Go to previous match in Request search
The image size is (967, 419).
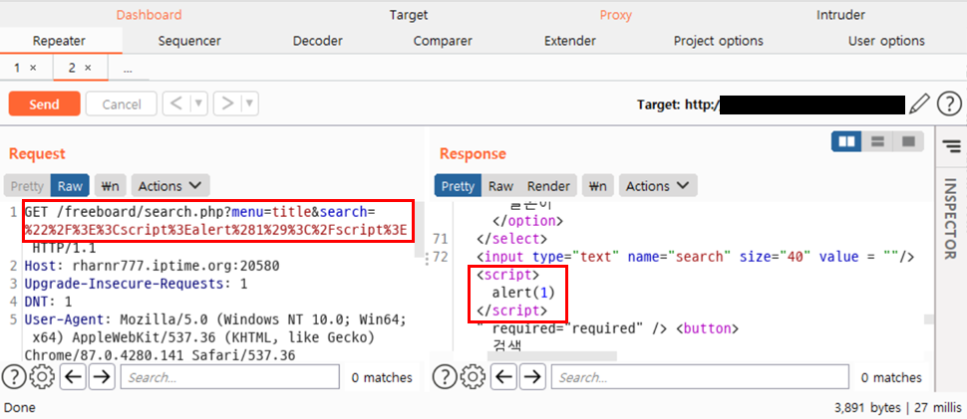pos(74,376)
